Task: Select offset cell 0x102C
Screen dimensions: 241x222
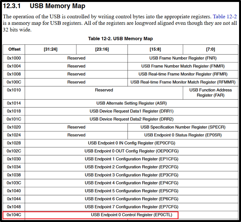Action: [x=14, y=151]
